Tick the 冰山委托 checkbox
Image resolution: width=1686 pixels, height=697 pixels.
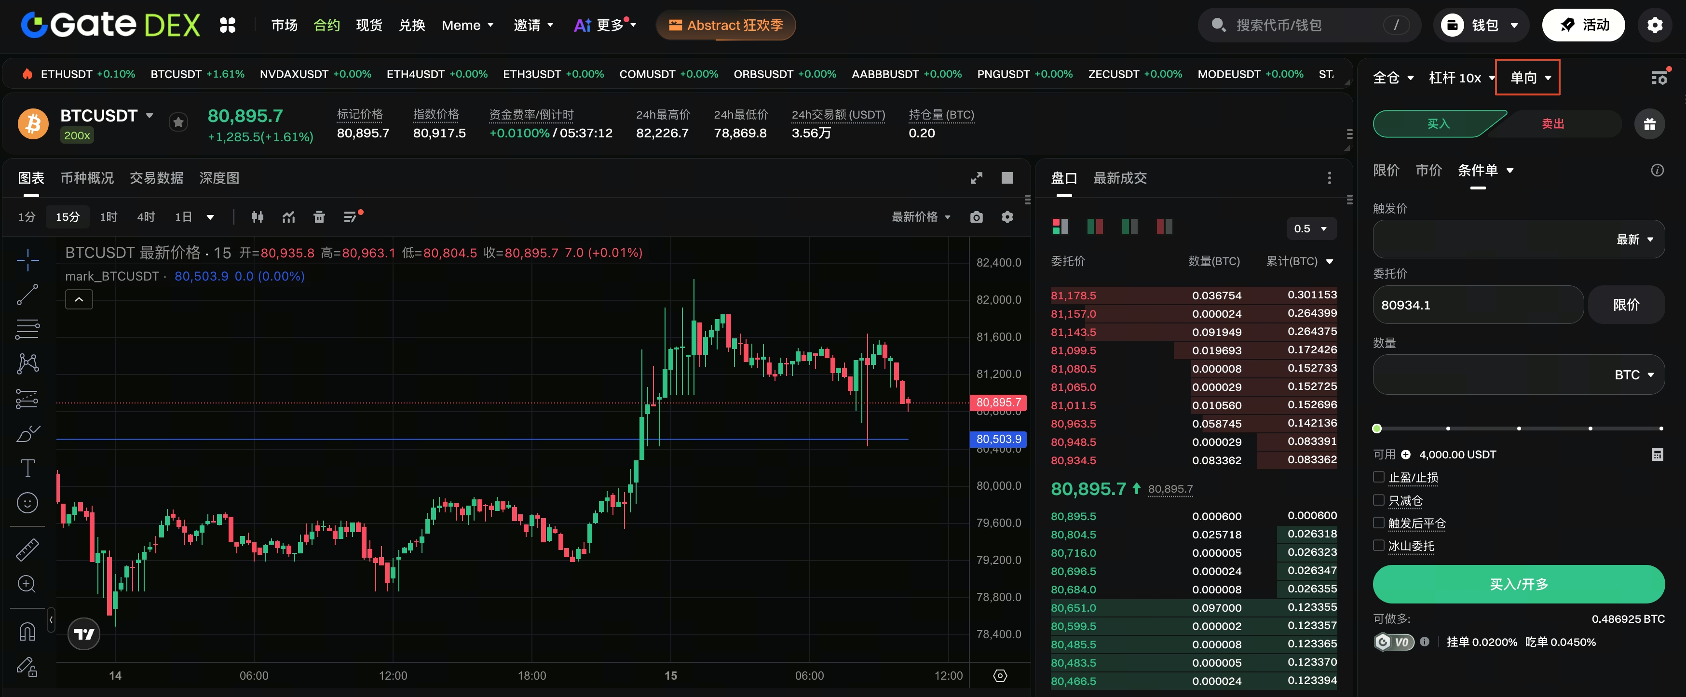coord(1378,545)
